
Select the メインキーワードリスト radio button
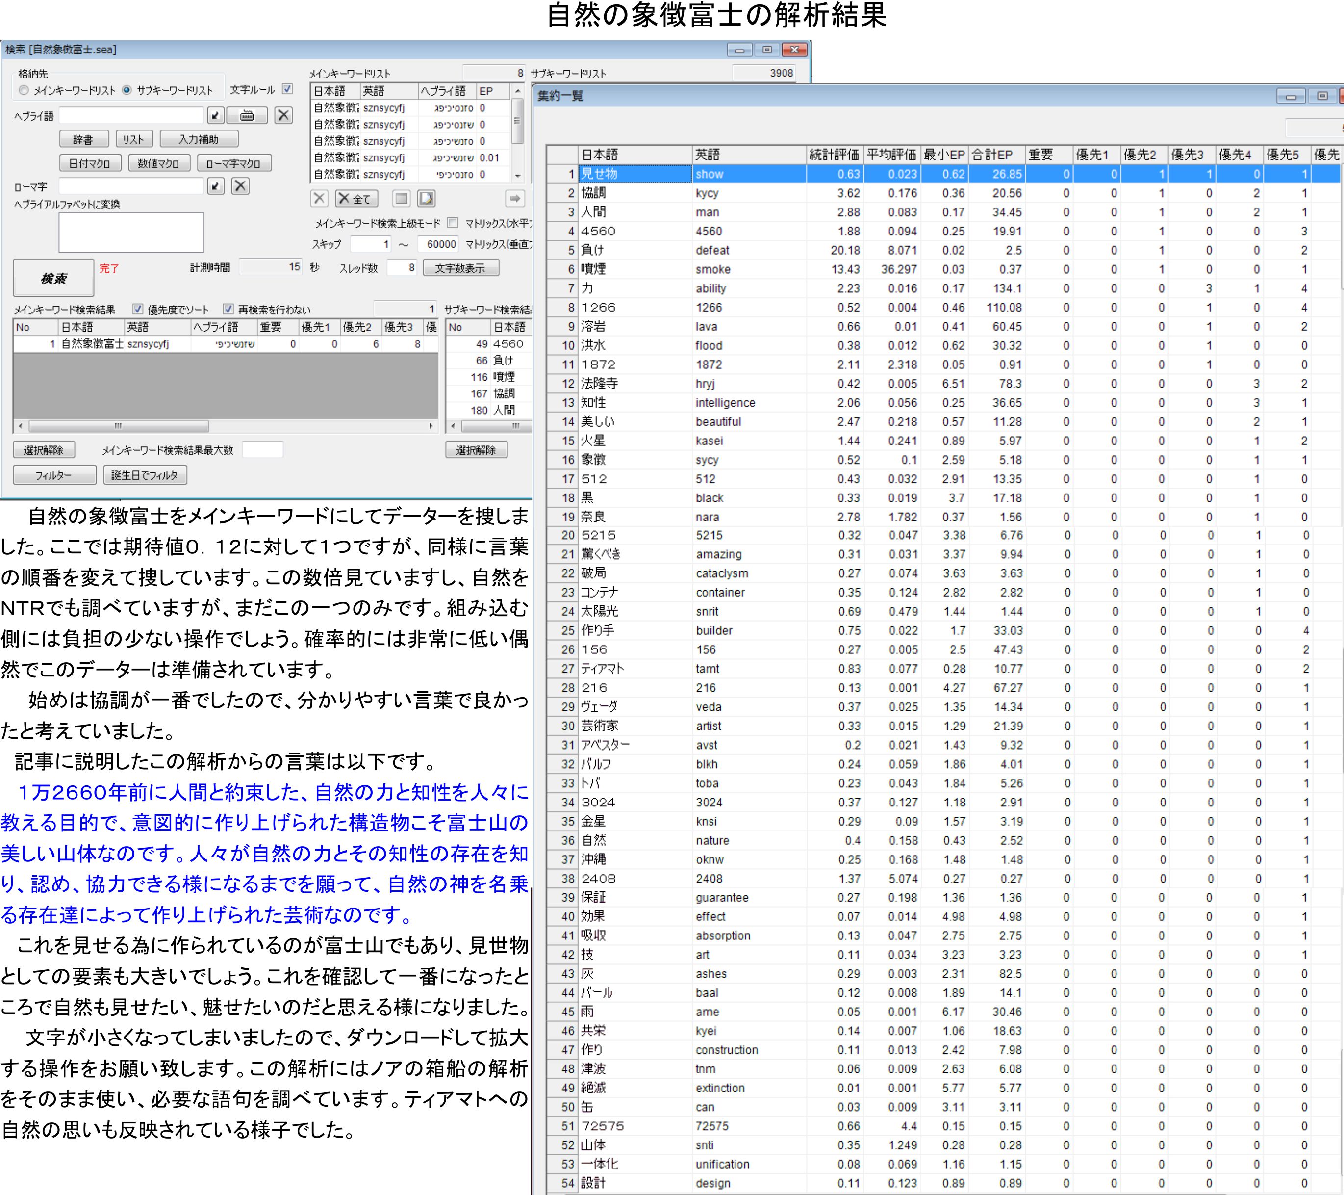tap(25, 90)
